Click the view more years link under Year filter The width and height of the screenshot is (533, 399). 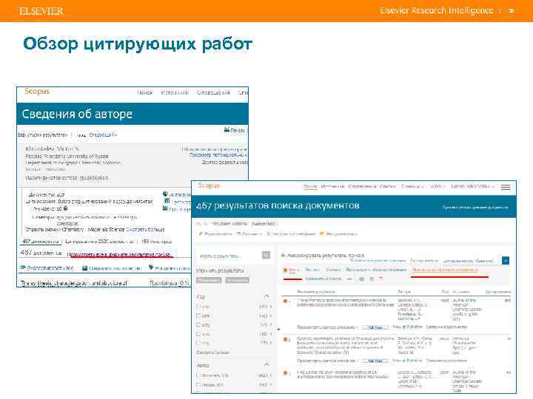tap(213, 352)
